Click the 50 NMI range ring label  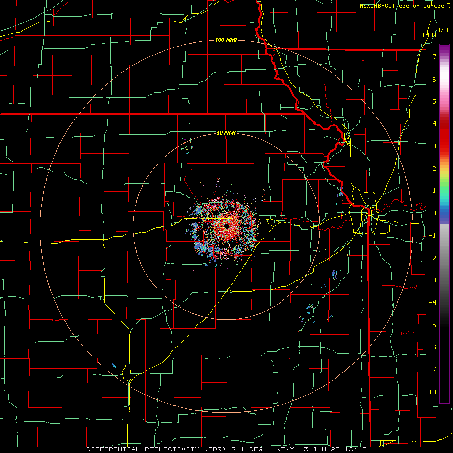pos(226,133)
